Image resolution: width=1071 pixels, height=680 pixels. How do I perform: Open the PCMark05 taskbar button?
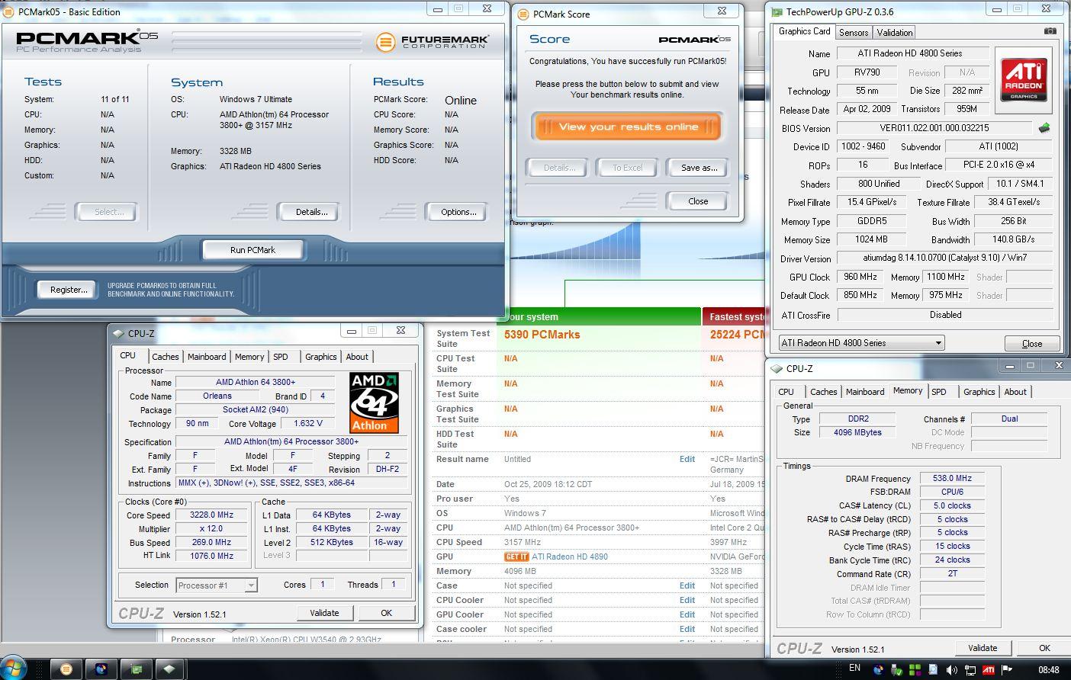click(x=66, y=669)
